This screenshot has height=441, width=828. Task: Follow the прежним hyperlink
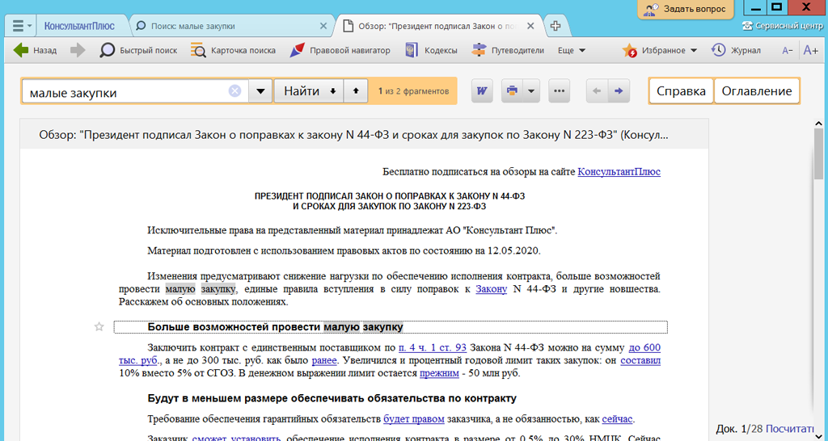(x=439, y=373)
